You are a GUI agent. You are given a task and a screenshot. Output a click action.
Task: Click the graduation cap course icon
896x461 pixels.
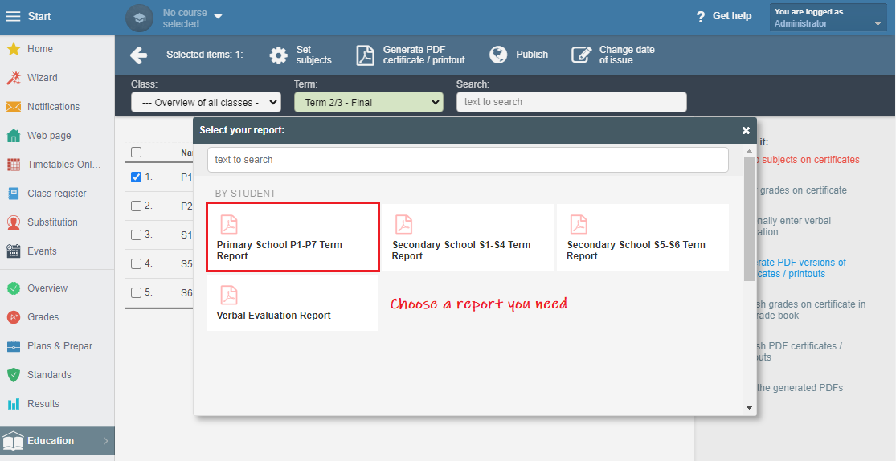point(140,18)
